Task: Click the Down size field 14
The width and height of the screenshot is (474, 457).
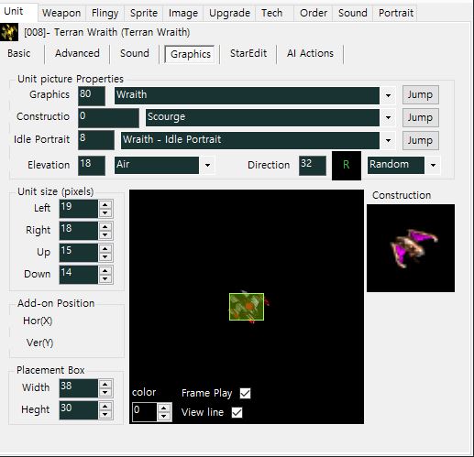Action: point(79,275)
